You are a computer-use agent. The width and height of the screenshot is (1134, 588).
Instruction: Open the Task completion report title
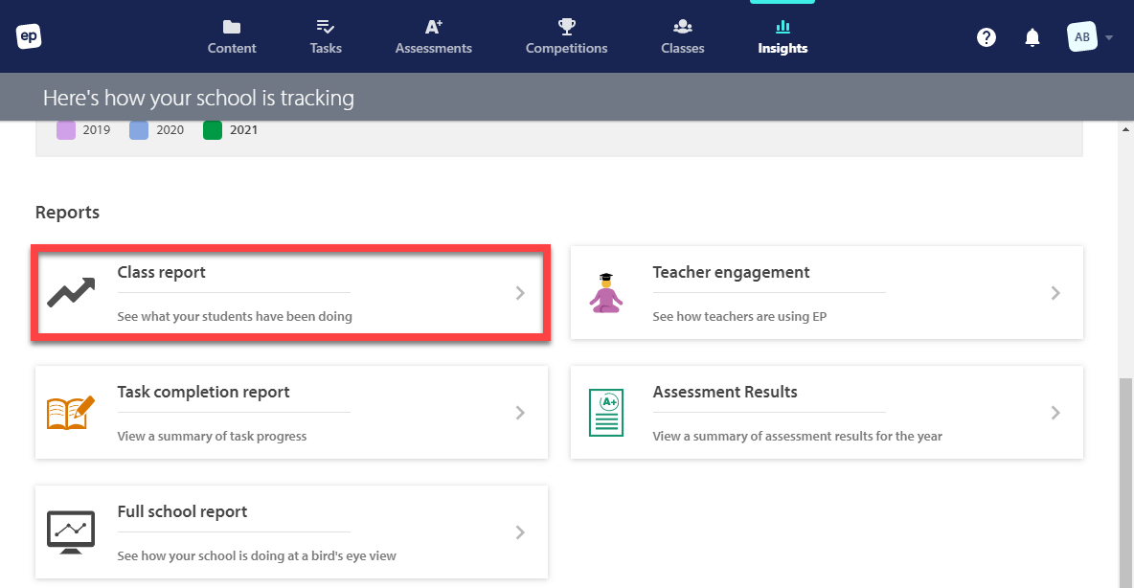pyautogui.click(x=203, y=392)
